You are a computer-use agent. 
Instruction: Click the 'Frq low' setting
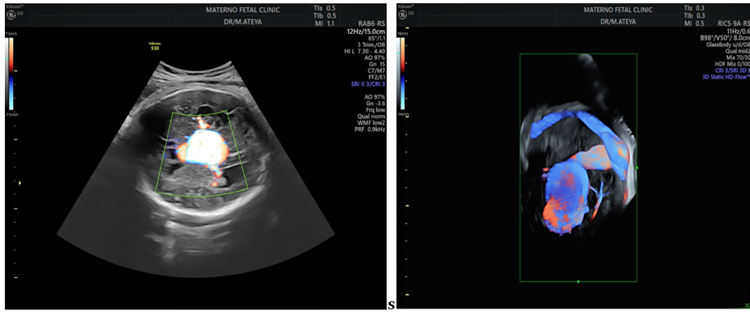coord(375,109)
